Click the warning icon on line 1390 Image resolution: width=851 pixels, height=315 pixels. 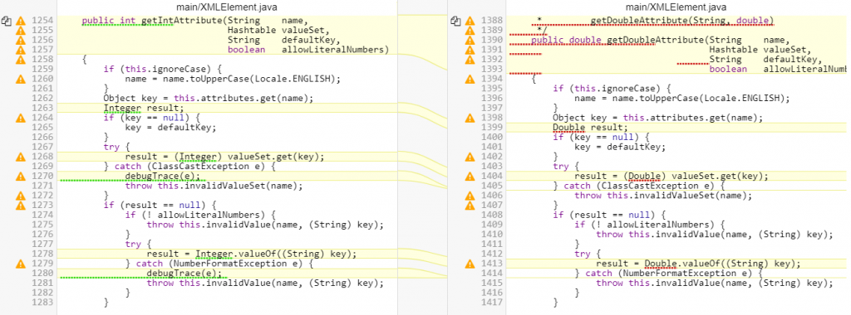coord(470,41)
